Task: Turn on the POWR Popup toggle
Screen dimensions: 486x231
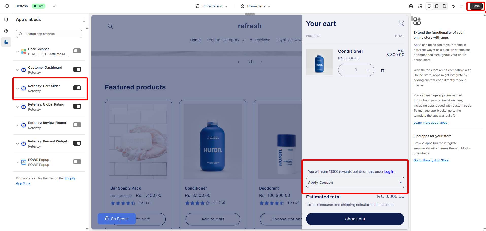Action: coord(77,162)
